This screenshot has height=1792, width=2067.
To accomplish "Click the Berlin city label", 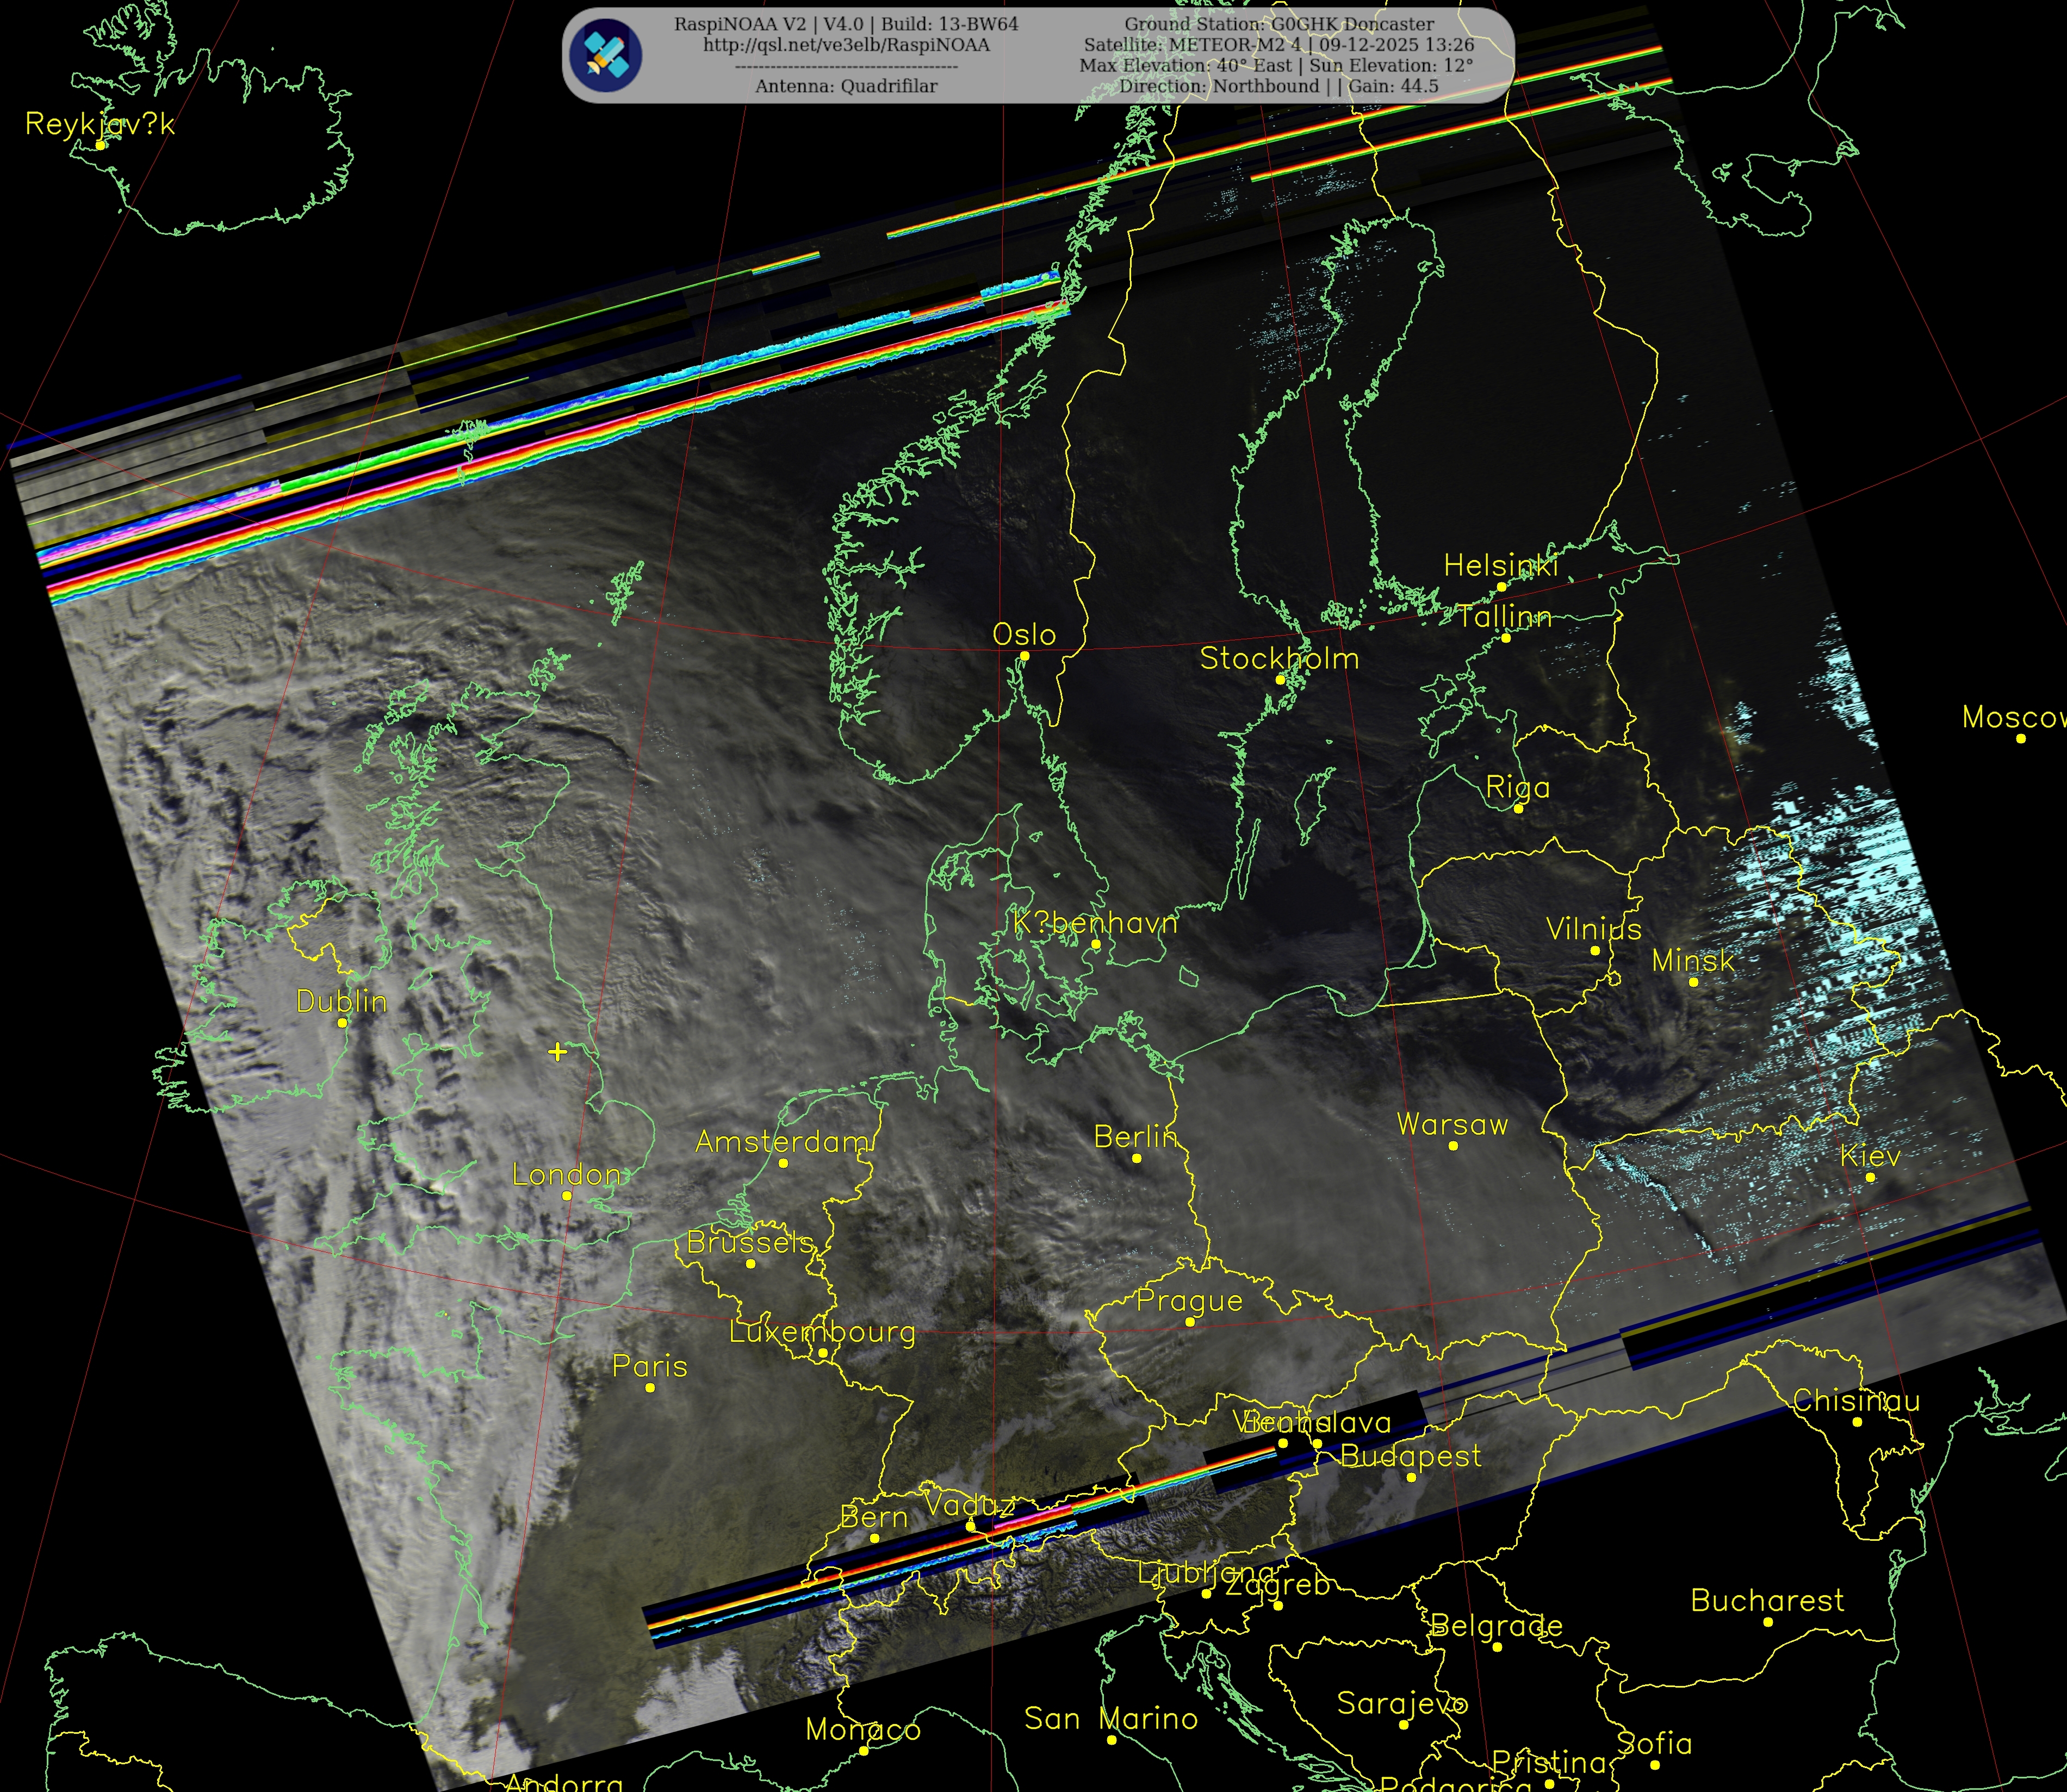I will (x=1135, y=1136).
